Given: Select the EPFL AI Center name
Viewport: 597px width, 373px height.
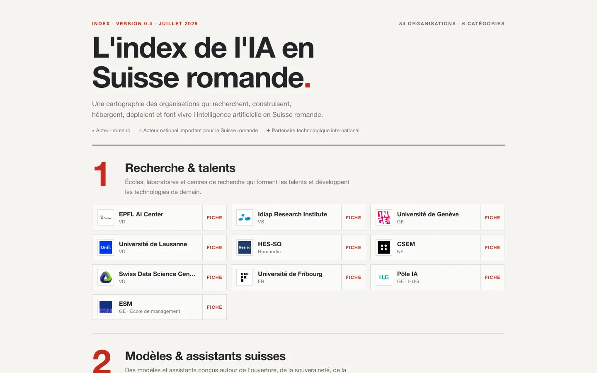Looking at the screenshot, I should point(141,214).
